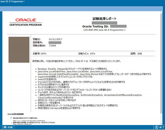Click the 変数のスコープを定義する item
The image size is (165, 130).
[49, 103]
